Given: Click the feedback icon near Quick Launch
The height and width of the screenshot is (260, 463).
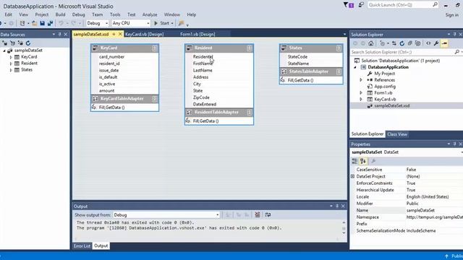Looking at the screenshot, I should [361, 5].
